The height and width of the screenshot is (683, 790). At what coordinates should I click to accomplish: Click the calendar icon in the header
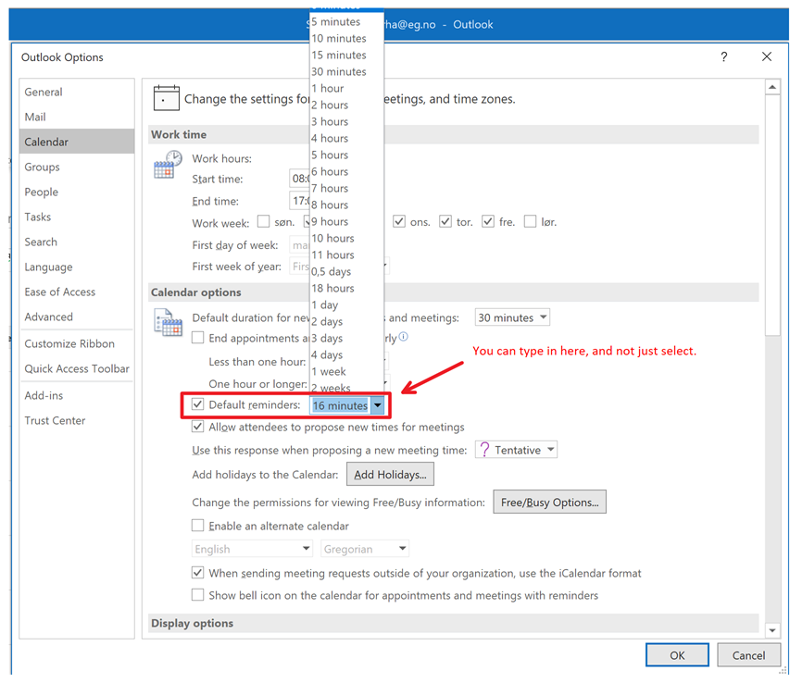[x=166, y=97]
